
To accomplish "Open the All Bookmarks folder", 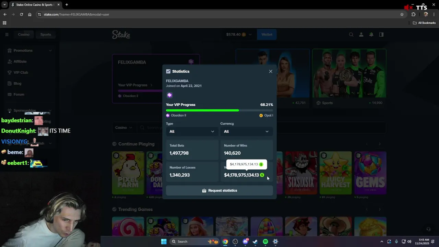I will tap(424, 23).
